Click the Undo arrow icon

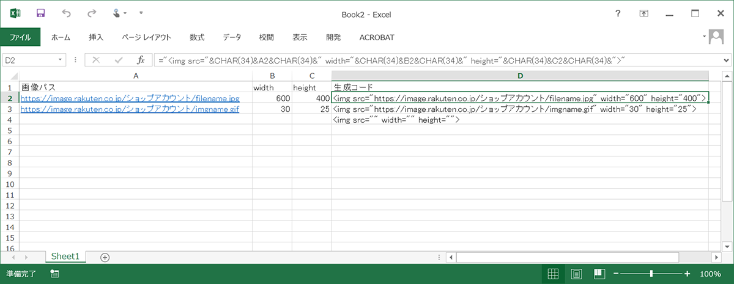pos(66,13)
